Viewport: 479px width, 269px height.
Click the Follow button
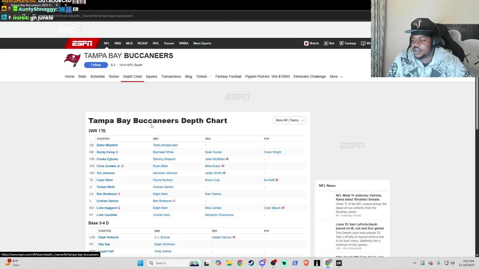pyautogui.click(x=96, y=65)
